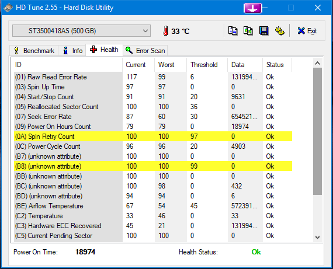Click the copy info to clipboard icon
Image resolution: width=333 pixels, height=269 pixels.
tap(233, 31)
